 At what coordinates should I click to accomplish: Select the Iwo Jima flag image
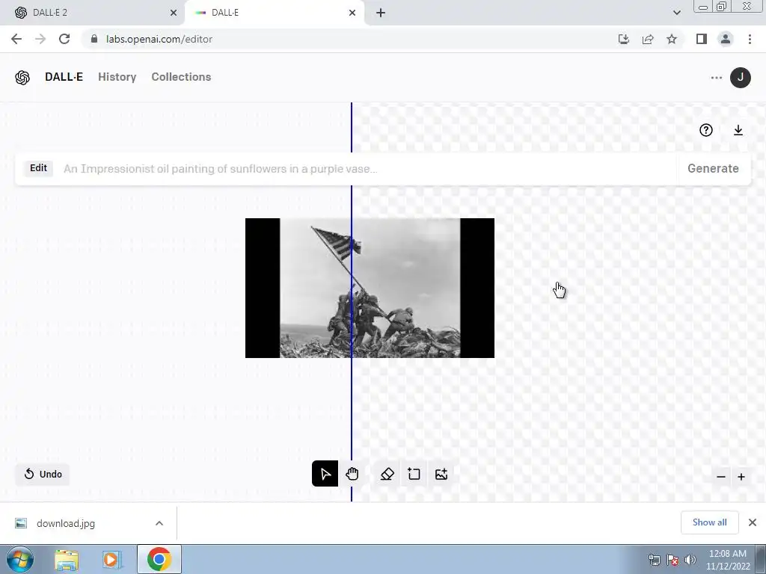point(370,288)
